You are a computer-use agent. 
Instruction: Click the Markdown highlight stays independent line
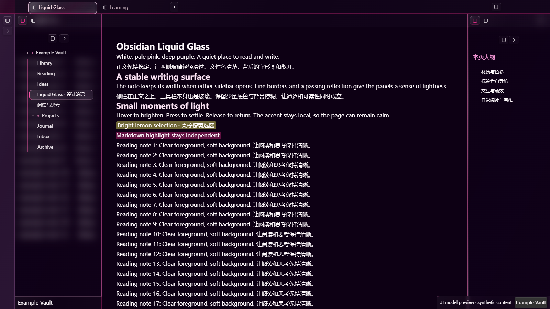pyautogui.click(x=168, y=135)
